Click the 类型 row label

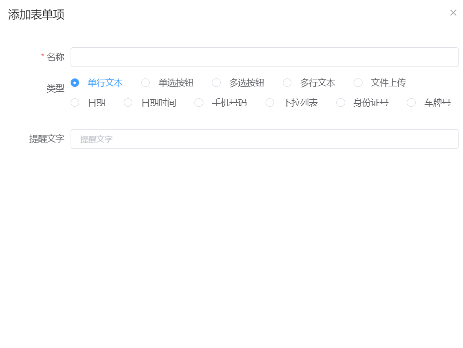pyautogui.click(x=55, y=88)
